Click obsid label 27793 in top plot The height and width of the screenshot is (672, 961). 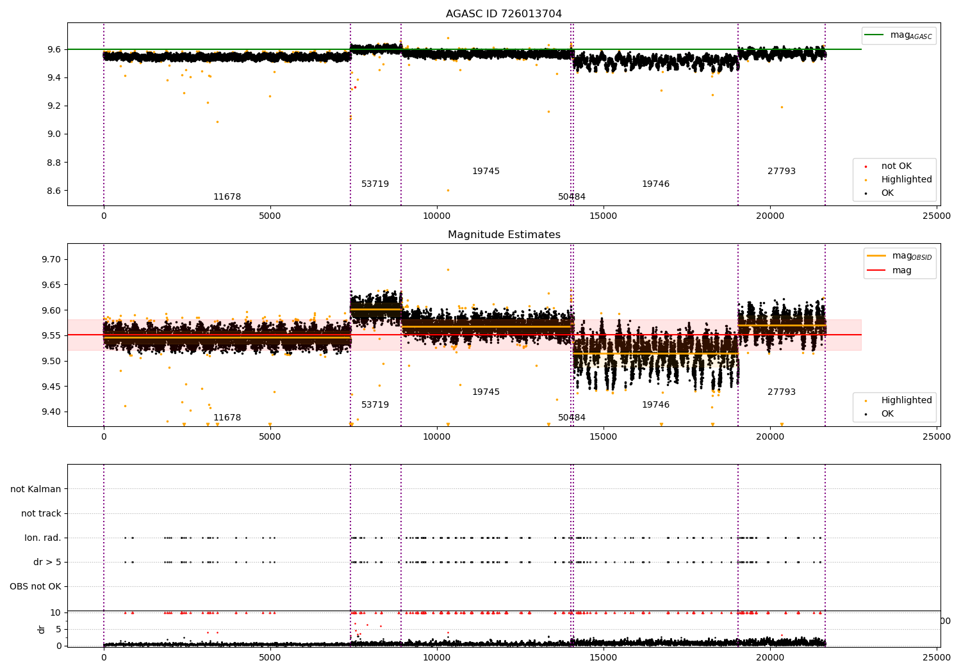pyautogui.click(x=782, y=171)
